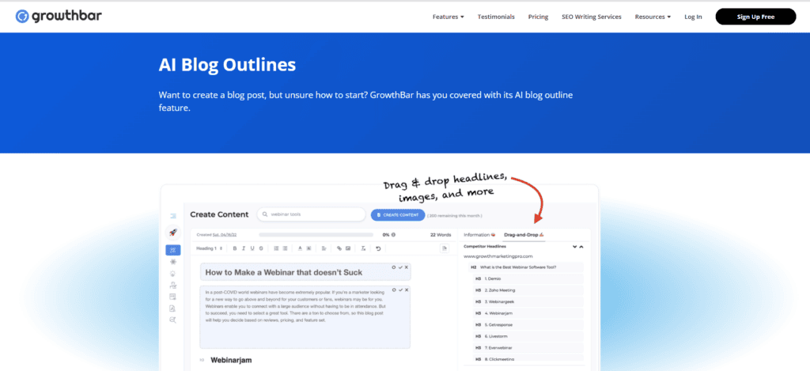Click the magnifier chart sidebar icon
The image size is (810, 371).
[172, 320]
